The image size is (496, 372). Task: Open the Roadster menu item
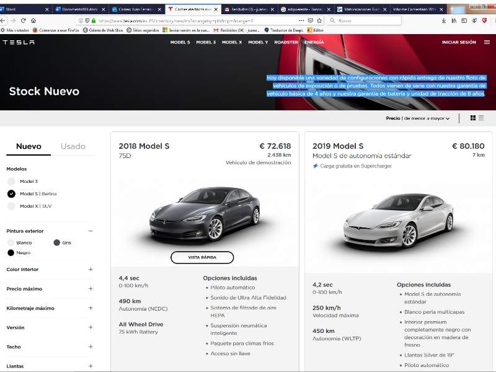286,42
